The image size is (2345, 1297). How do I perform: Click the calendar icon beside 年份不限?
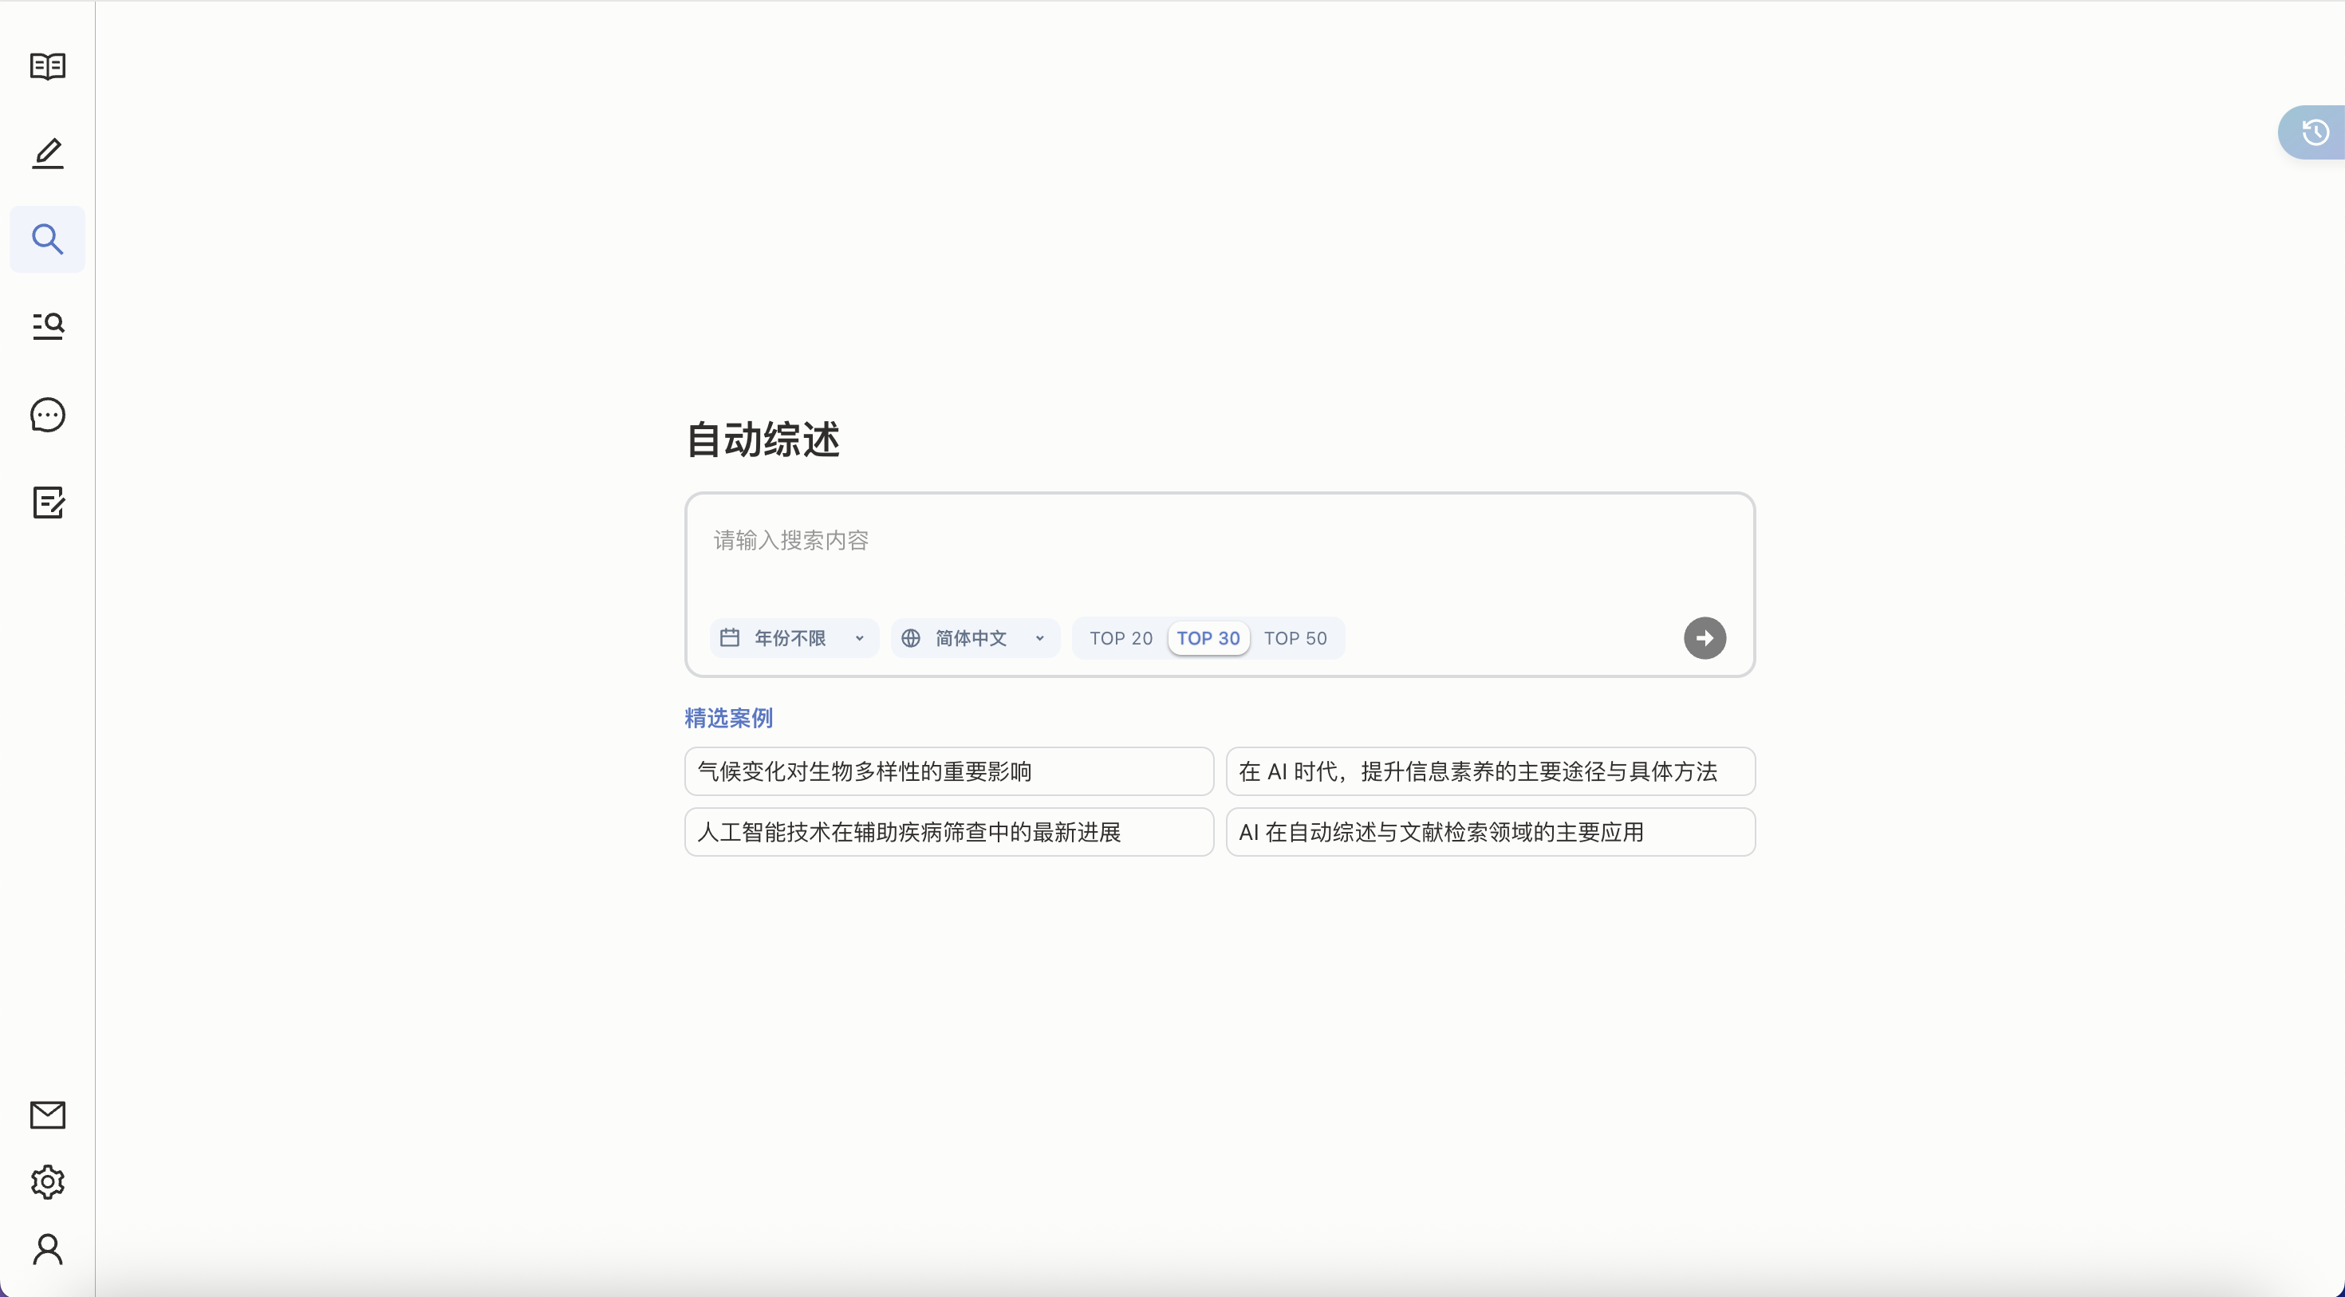[x=729, y=638]
